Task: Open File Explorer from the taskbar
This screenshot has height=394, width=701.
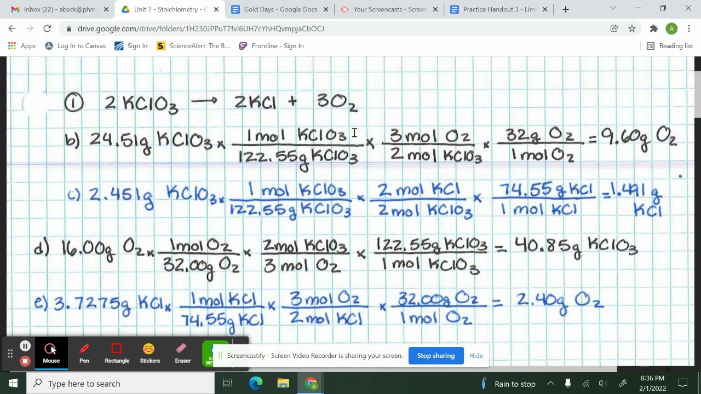Action: point(283,384)
